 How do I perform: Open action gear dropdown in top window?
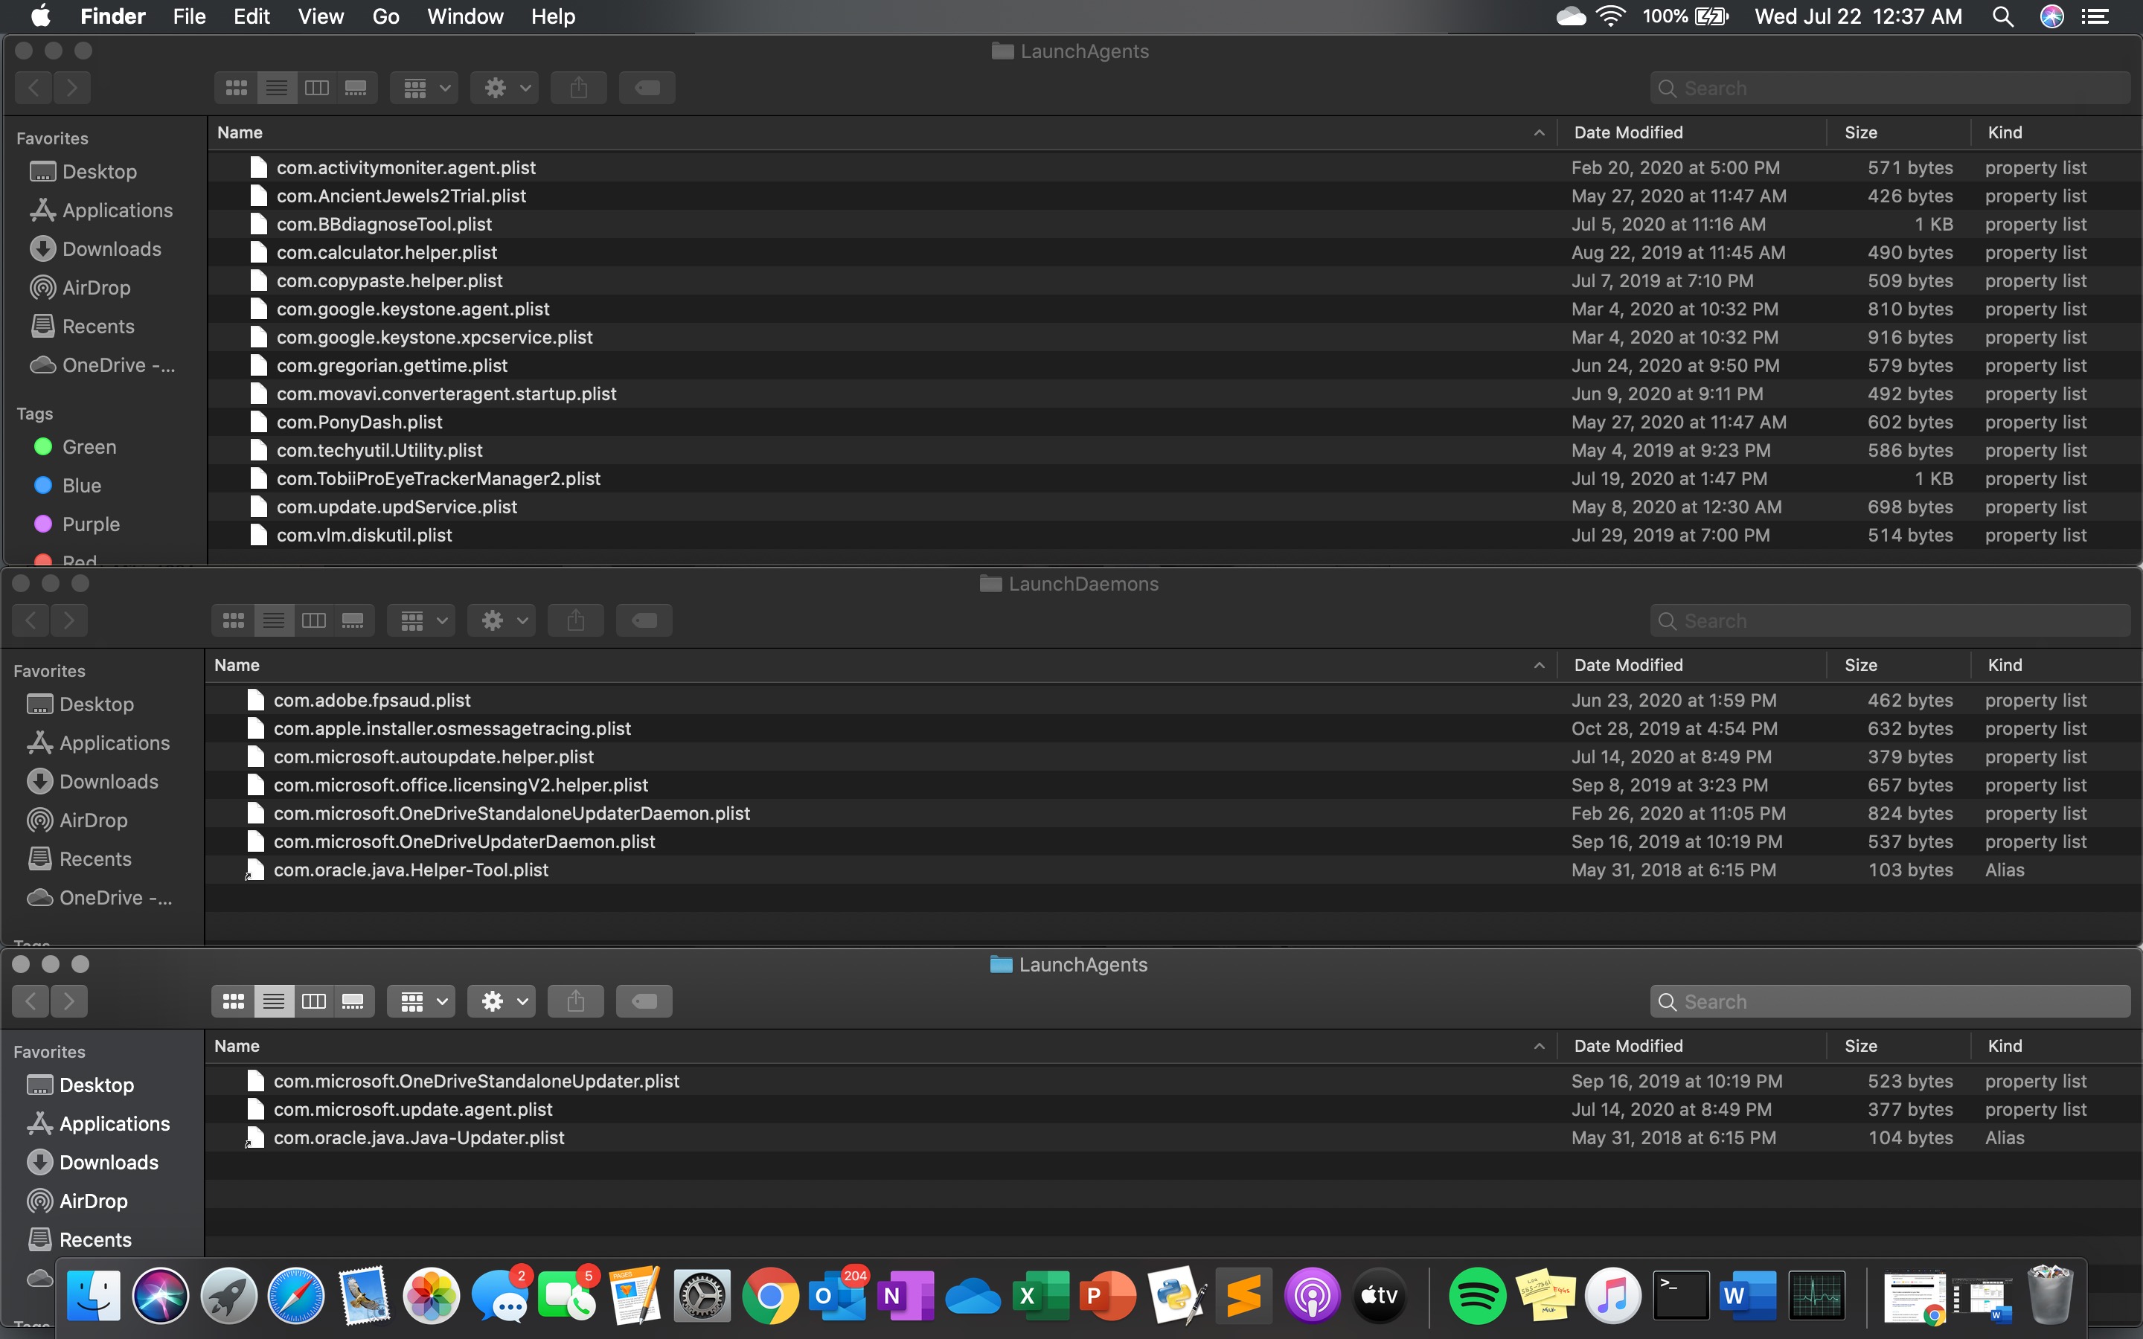pyautogui.click(x=504, y=88)
